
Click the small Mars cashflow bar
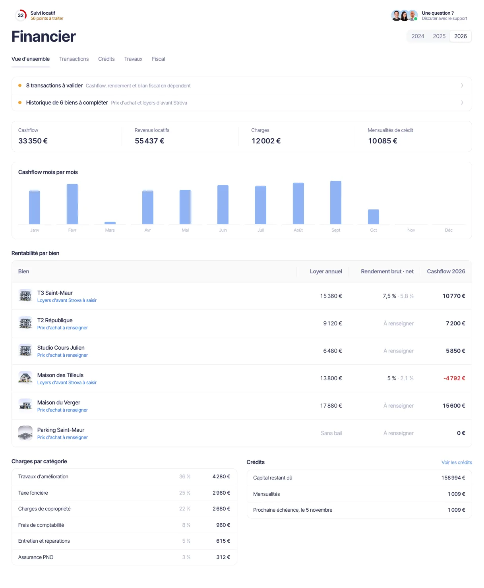pos(110,223)
